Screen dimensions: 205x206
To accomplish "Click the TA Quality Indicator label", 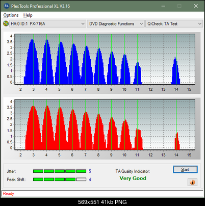I will click(x=133, y=171).
